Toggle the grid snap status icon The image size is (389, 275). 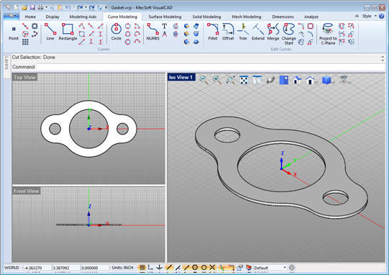[142, 268]
